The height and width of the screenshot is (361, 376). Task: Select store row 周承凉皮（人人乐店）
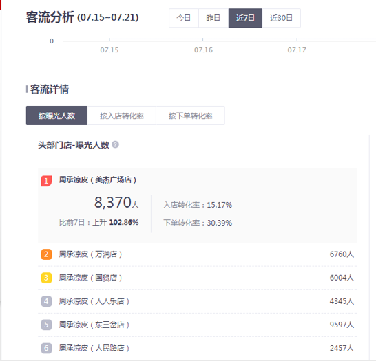click(x=198, y=301)
